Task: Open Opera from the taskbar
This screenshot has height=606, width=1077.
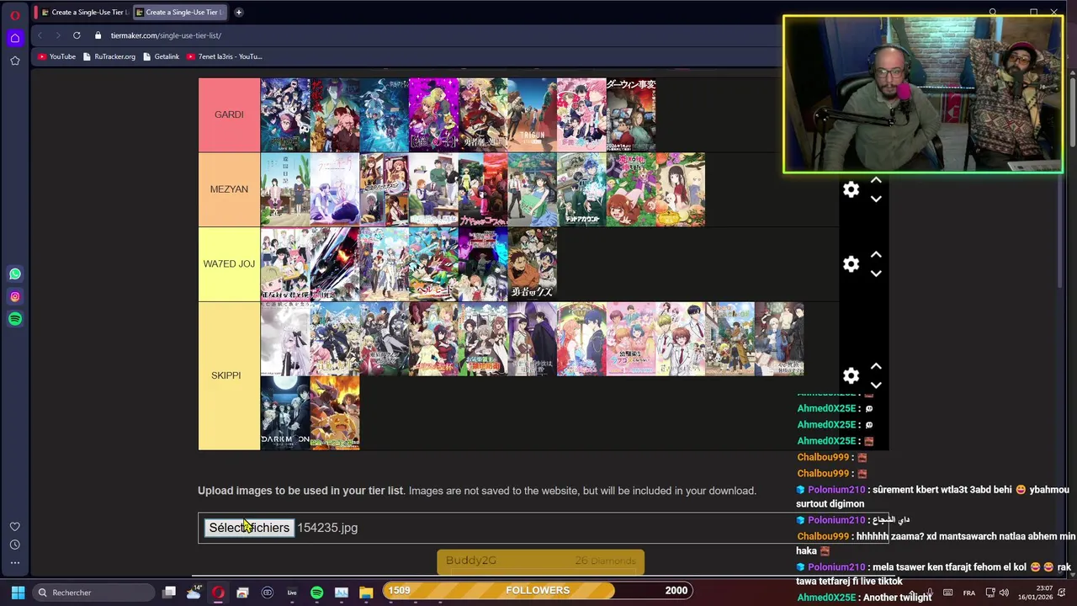Action: pos(218,593)
